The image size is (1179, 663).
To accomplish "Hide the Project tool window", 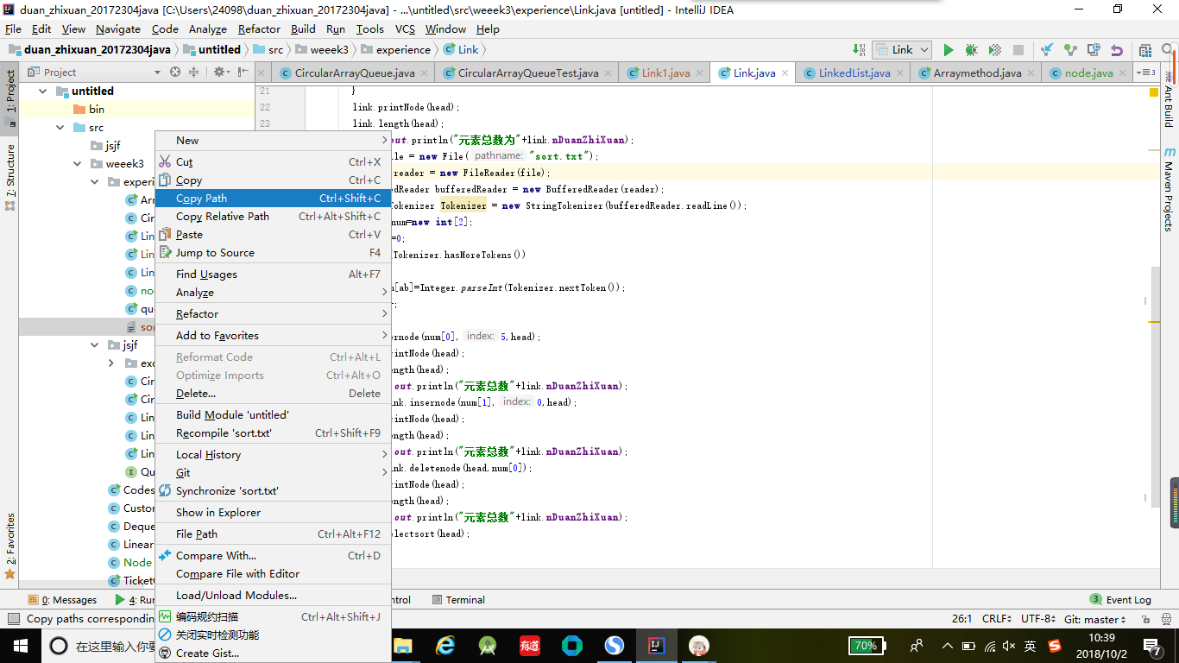I will [x=243, y=72].
